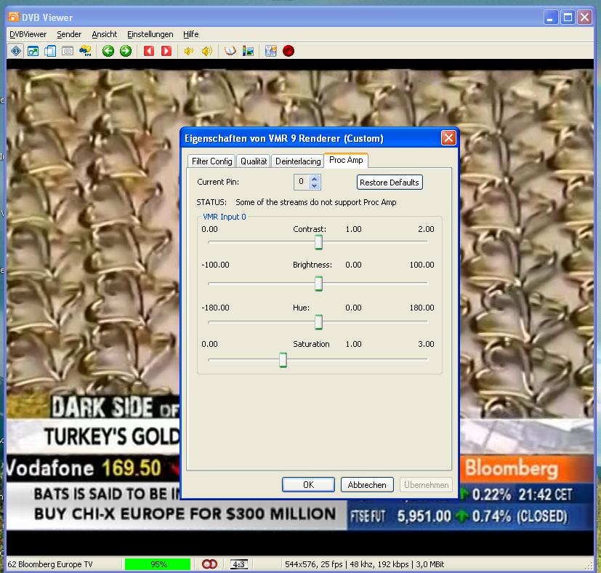
Task: Increase Current Pin with the up arrow
Action: pyautogui.click(x=315, y=178)
